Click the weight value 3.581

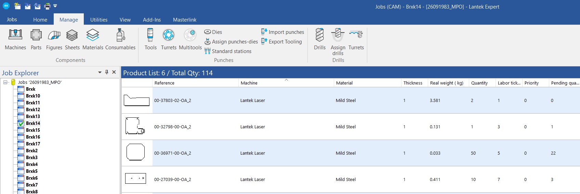click(435, 100)
